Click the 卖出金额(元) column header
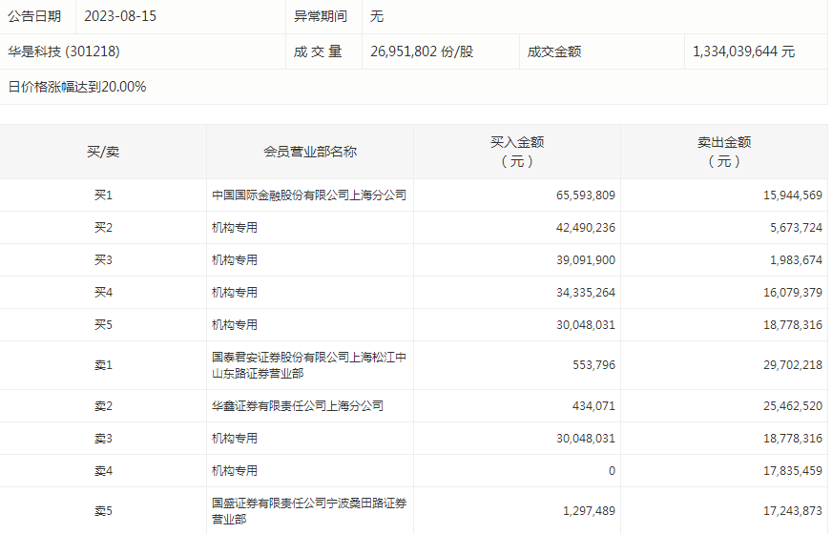Image resolution: width=832 pixels, height=534 pixels. coord(724,152)
